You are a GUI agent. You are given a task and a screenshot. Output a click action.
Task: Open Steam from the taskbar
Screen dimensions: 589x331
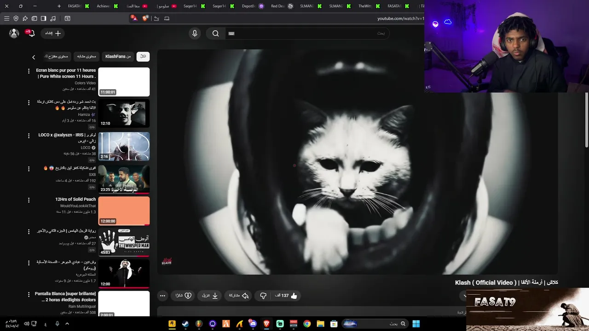click(x=185, y=324)
